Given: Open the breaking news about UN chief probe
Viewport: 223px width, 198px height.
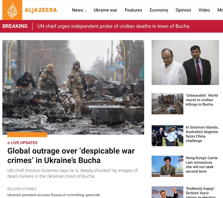Looking at the screenshot, I should [x=113, y=26].
